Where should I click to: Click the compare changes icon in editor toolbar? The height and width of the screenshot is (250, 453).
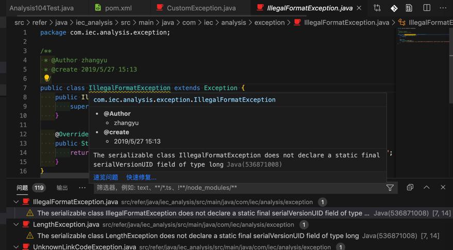coord(377,8)
